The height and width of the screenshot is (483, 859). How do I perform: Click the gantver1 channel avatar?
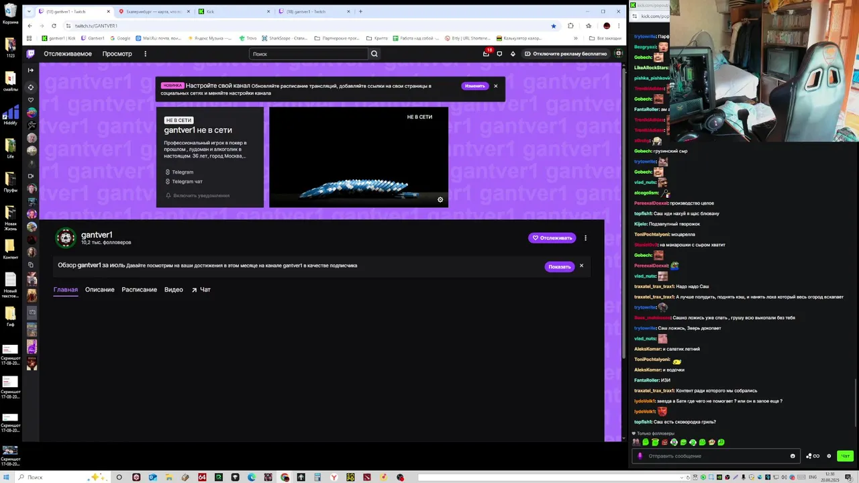click(x=66, y=237)
